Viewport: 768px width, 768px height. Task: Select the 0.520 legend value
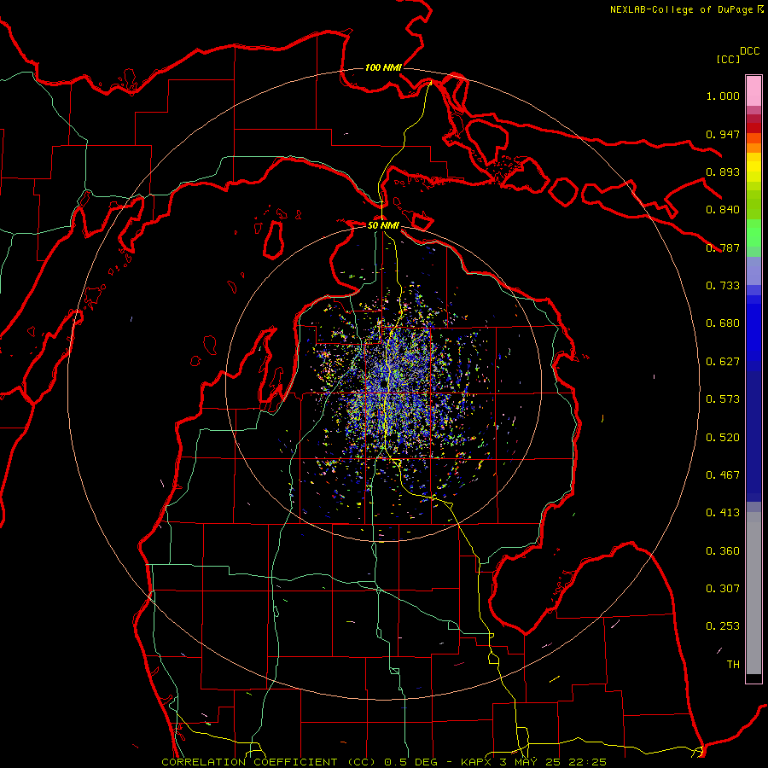point(723,438)
